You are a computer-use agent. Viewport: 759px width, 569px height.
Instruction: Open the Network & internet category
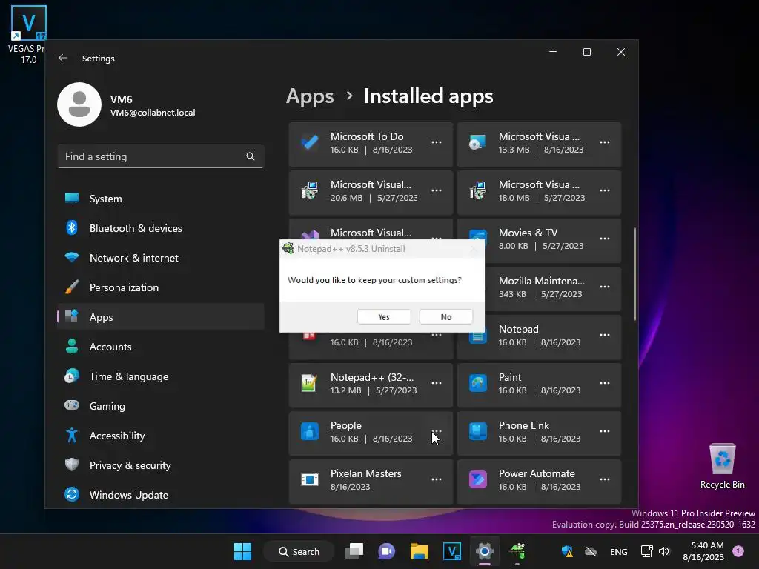(160, 258)
